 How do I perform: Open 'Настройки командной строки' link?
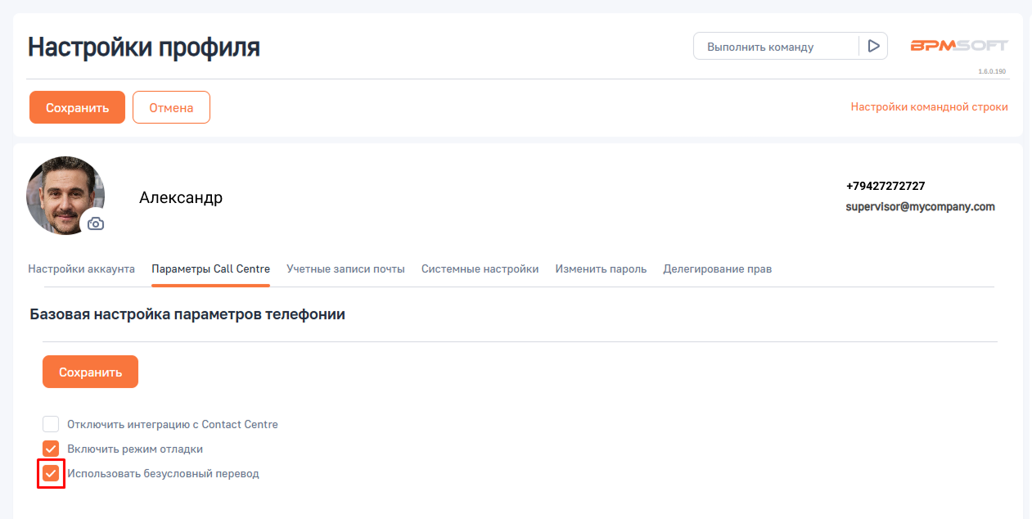click(929, 107)
